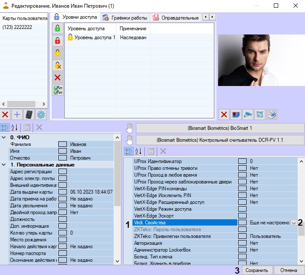Switch to the Графики работы tab
Screen dimensions: 305x275
pos(125,18)
